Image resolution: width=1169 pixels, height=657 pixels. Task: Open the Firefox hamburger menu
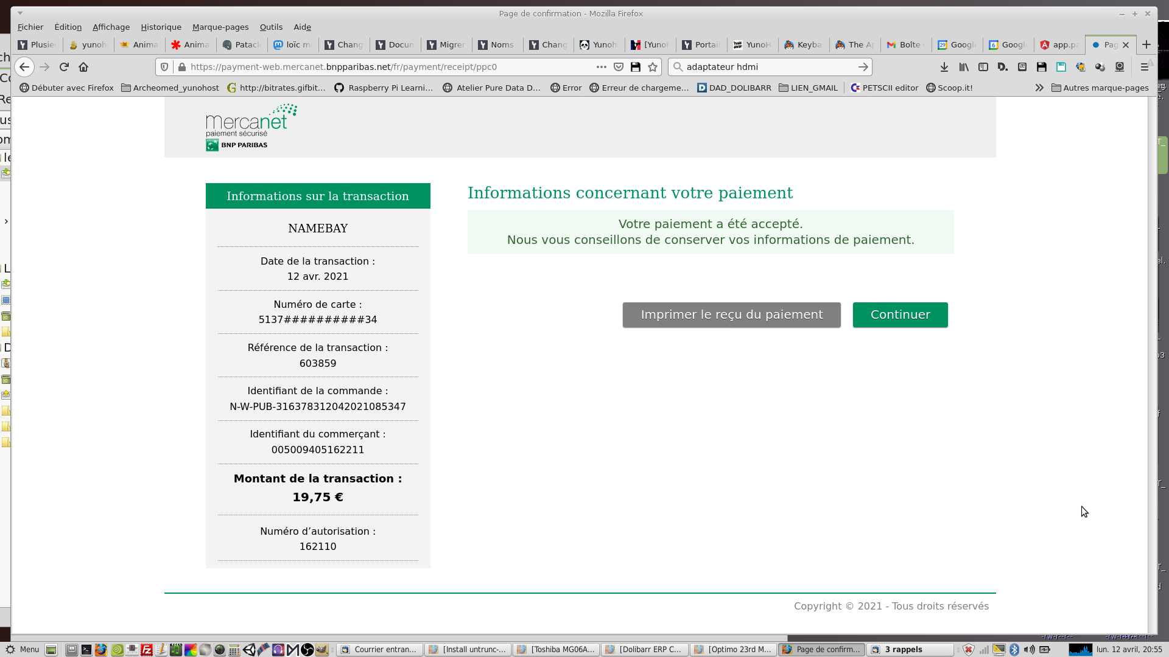click(1145, 67)
